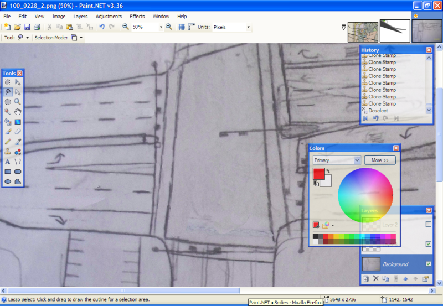Select the Text tool

[8, 162]
